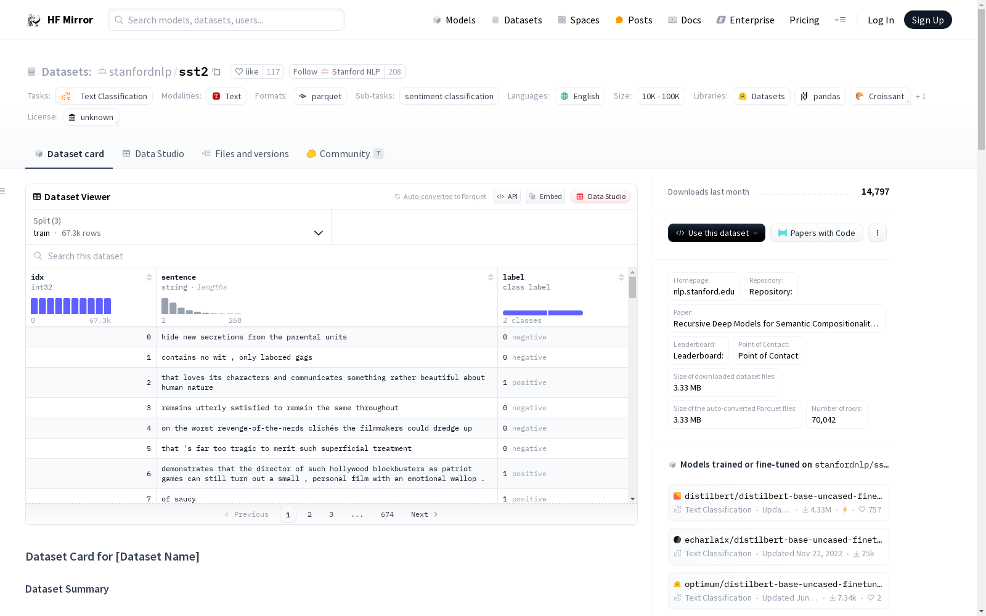986x616 pixels.
Task: Click the Sign Up button
Action: pyautogui.click(x=927, y=20)
